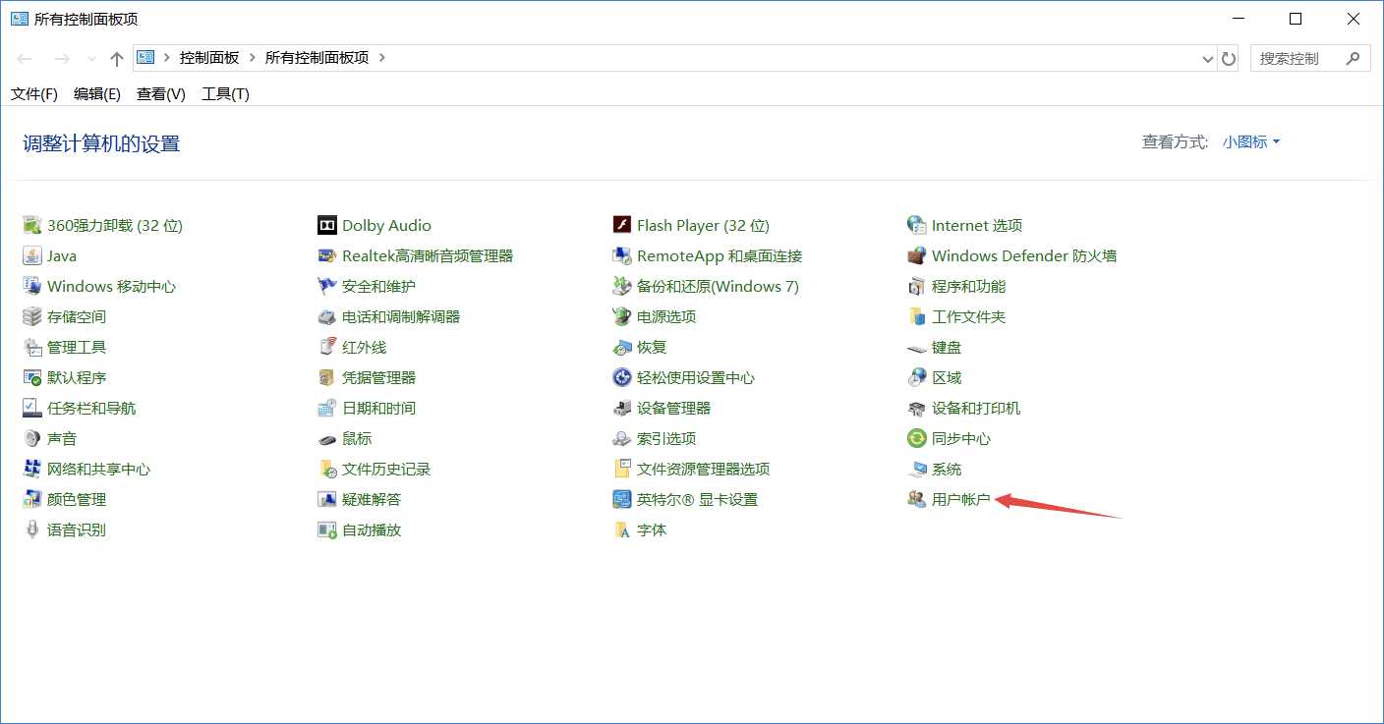Viewport: 1384px width, 724px height.
Task: Click the Realtek高清晰音频管理器 icon
Action: pos(327,255)
